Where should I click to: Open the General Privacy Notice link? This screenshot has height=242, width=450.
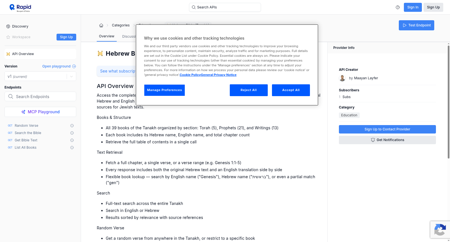(218, 75)
